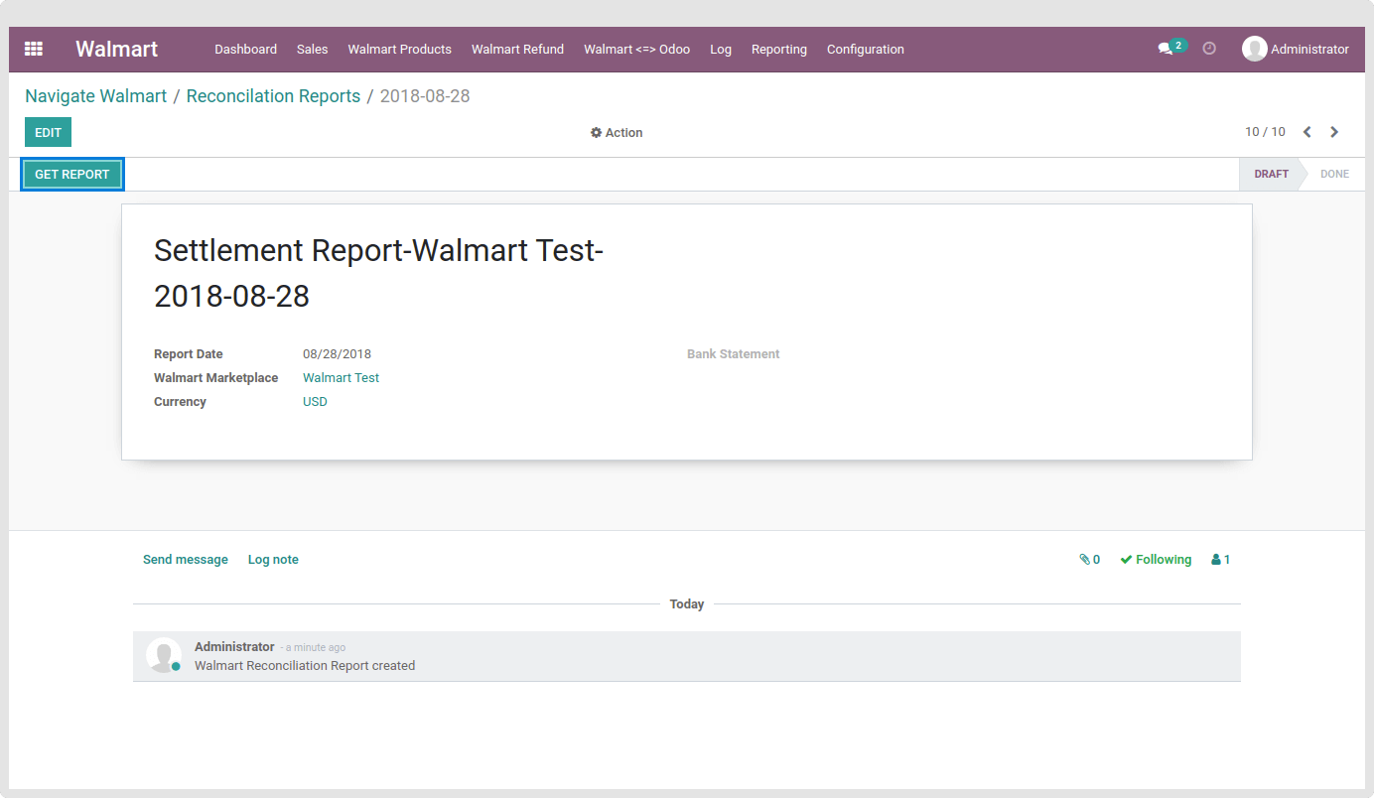Open the USD currency link
The height and width of the screenshot is (798, 1374).
pyautogui.click(x=315, y=402)
